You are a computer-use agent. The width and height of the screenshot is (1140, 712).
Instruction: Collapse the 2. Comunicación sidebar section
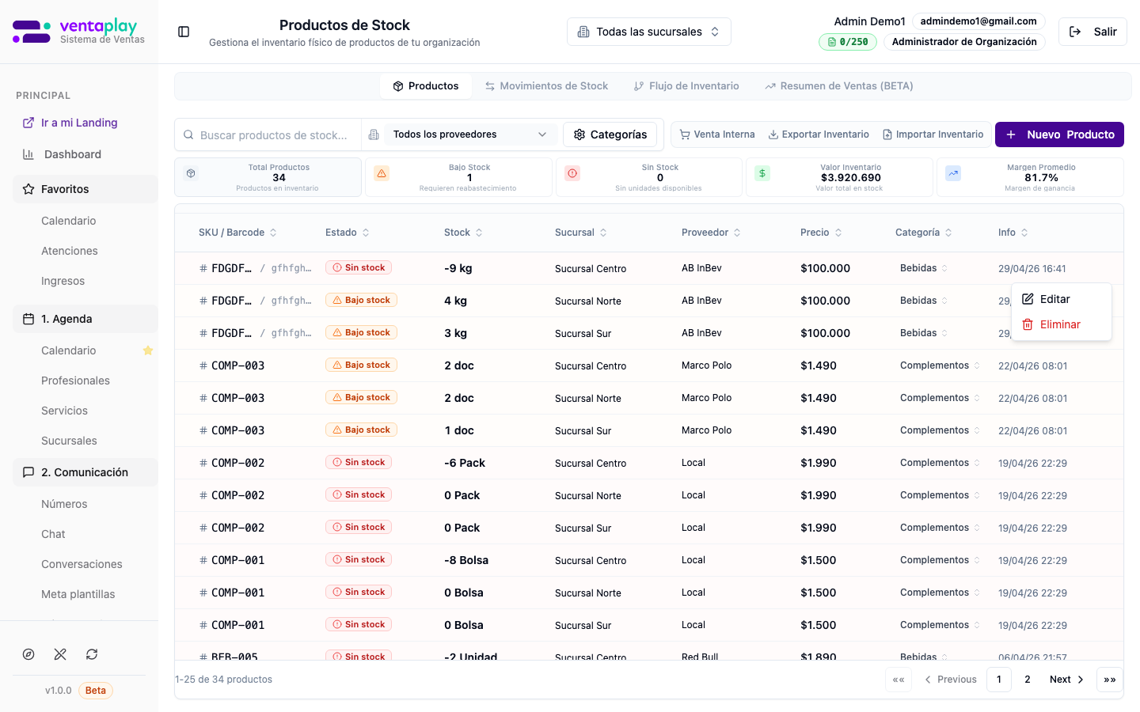point(85,472)
